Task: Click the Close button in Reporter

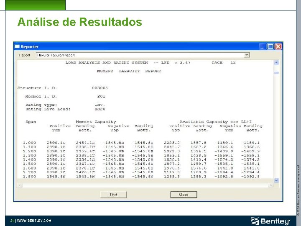Action: [x=184, y=195]
